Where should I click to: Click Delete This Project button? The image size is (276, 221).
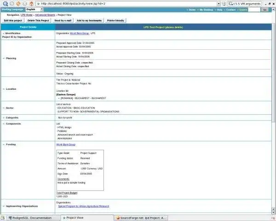tap(38, 21)
